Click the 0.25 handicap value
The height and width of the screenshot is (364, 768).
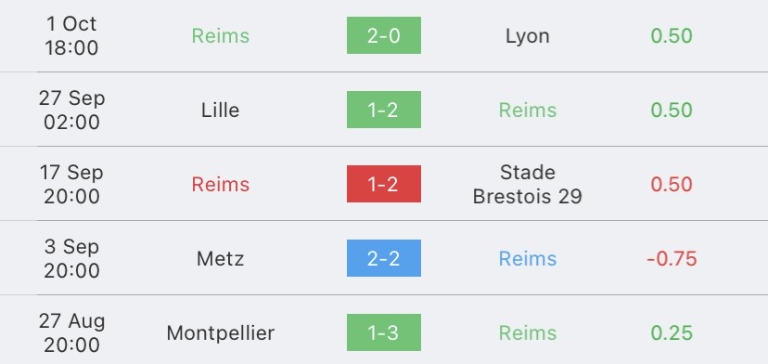(672, 333)
